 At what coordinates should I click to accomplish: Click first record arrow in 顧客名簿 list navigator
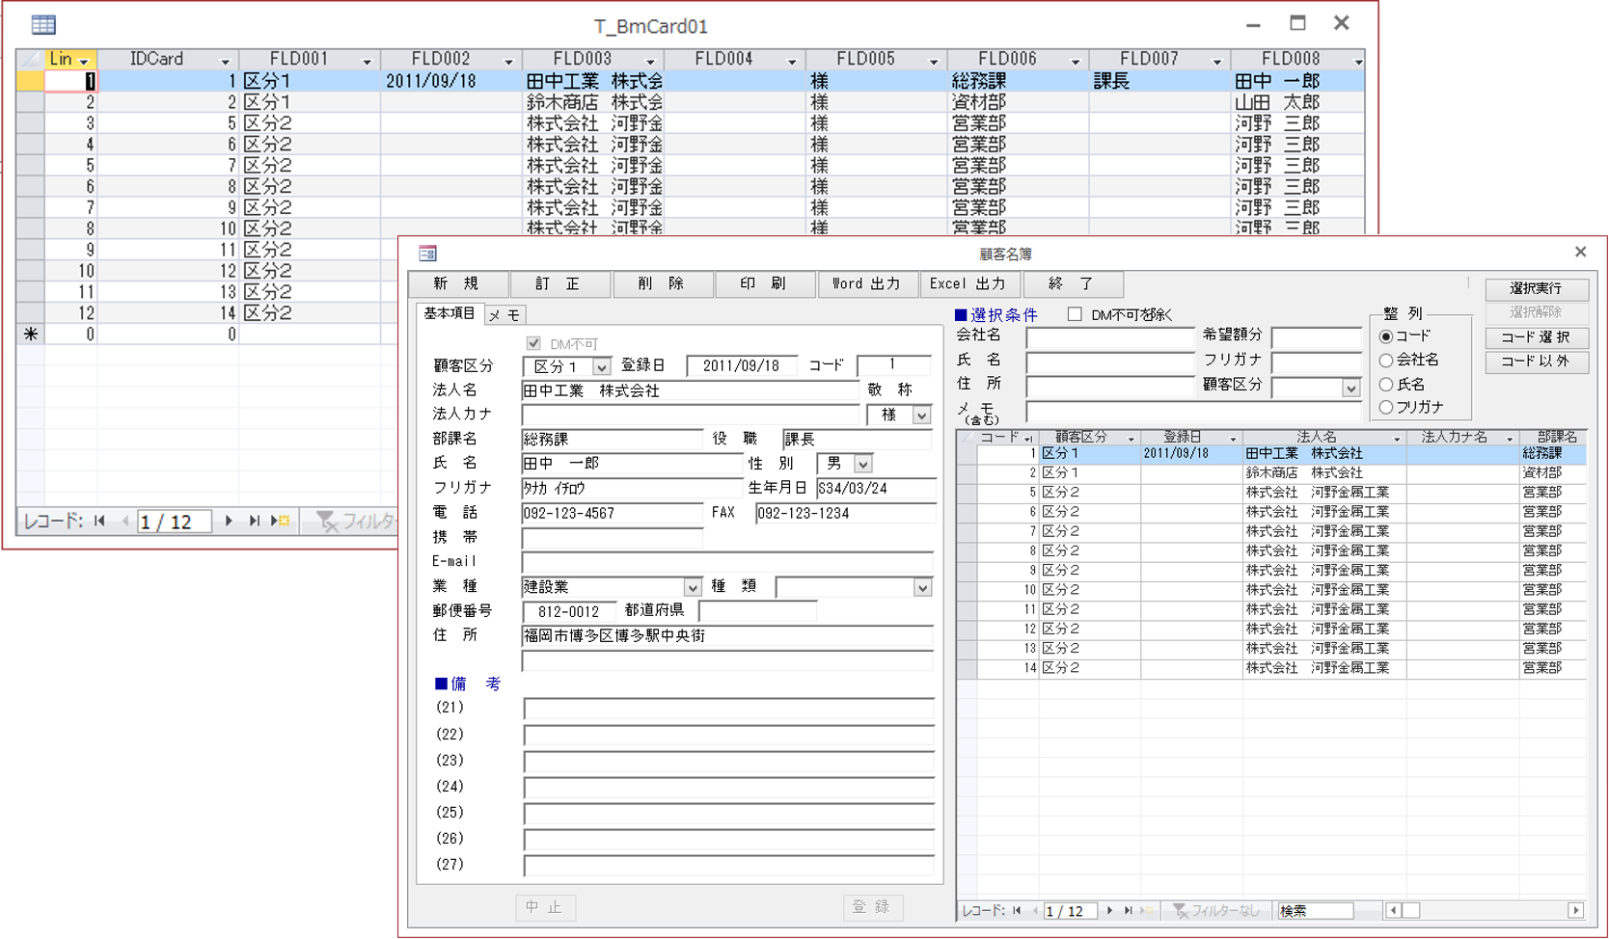[x=1017, y=910]
